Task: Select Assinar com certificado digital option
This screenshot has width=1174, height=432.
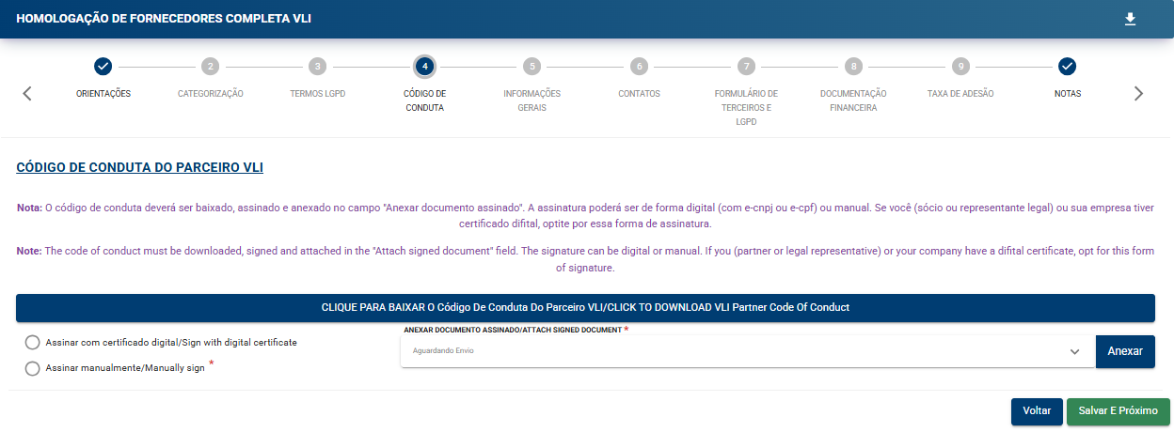Action: coord(33,343)
